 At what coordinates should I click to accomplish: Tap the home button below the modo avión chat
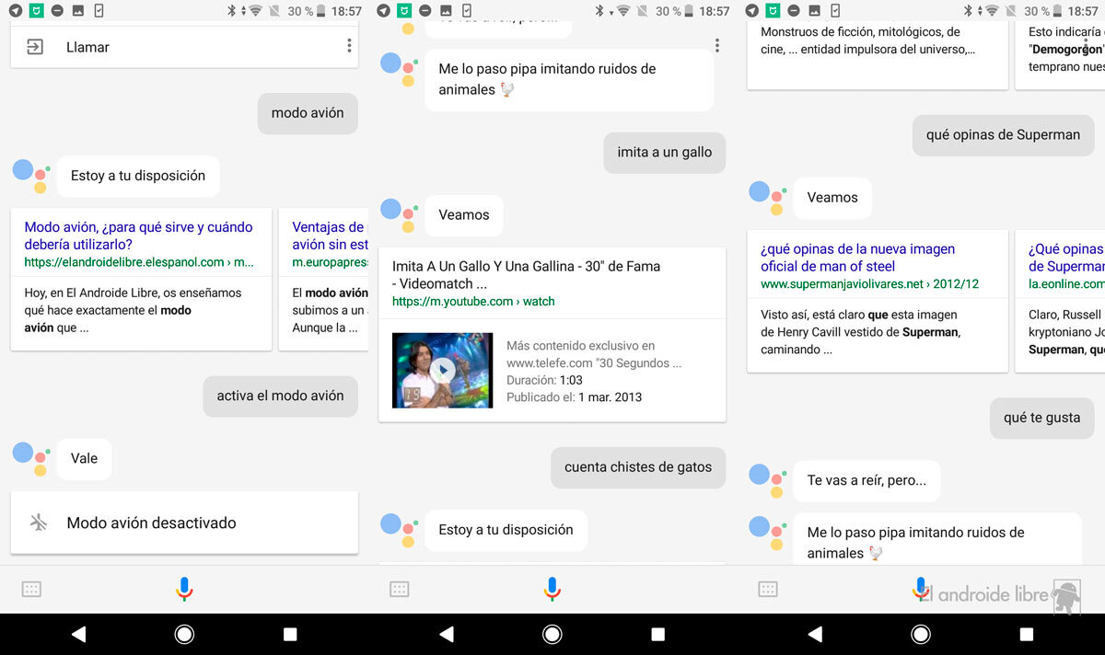(x=184, y=634)
